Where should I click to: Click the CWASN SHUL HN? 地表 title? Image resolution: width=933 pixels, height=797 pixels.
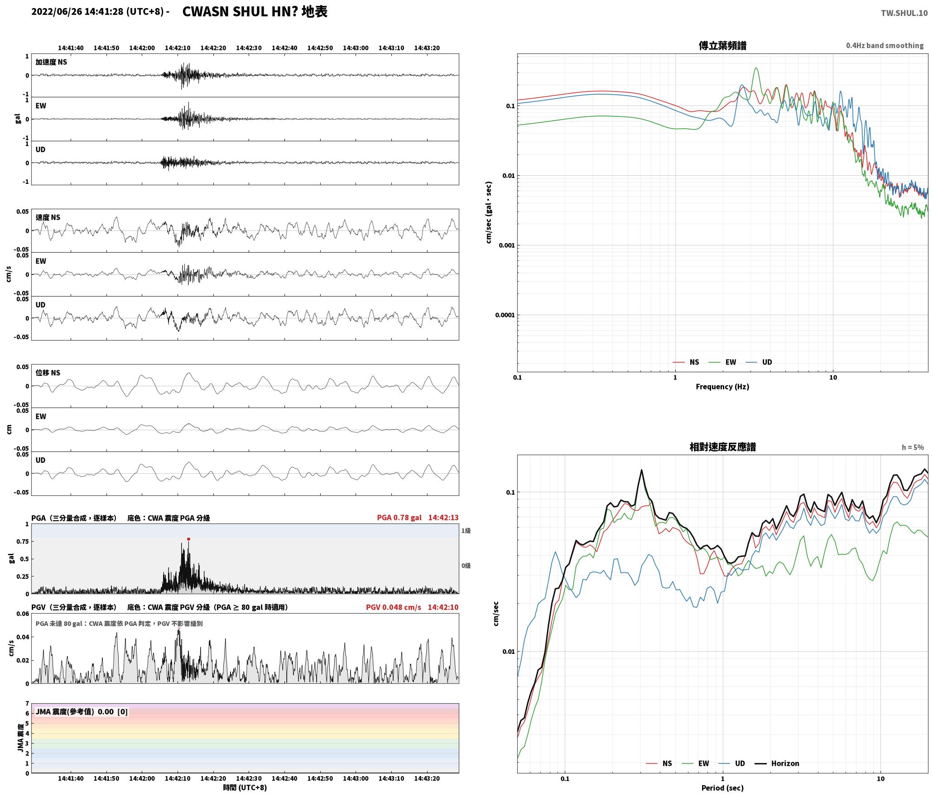tap(255, 12)
